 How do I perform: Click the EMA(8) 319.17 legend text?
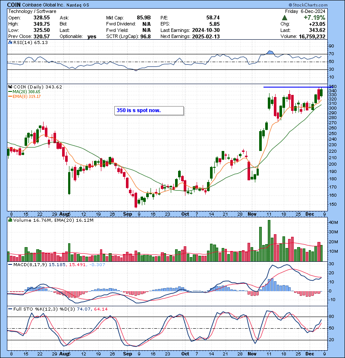27,97
